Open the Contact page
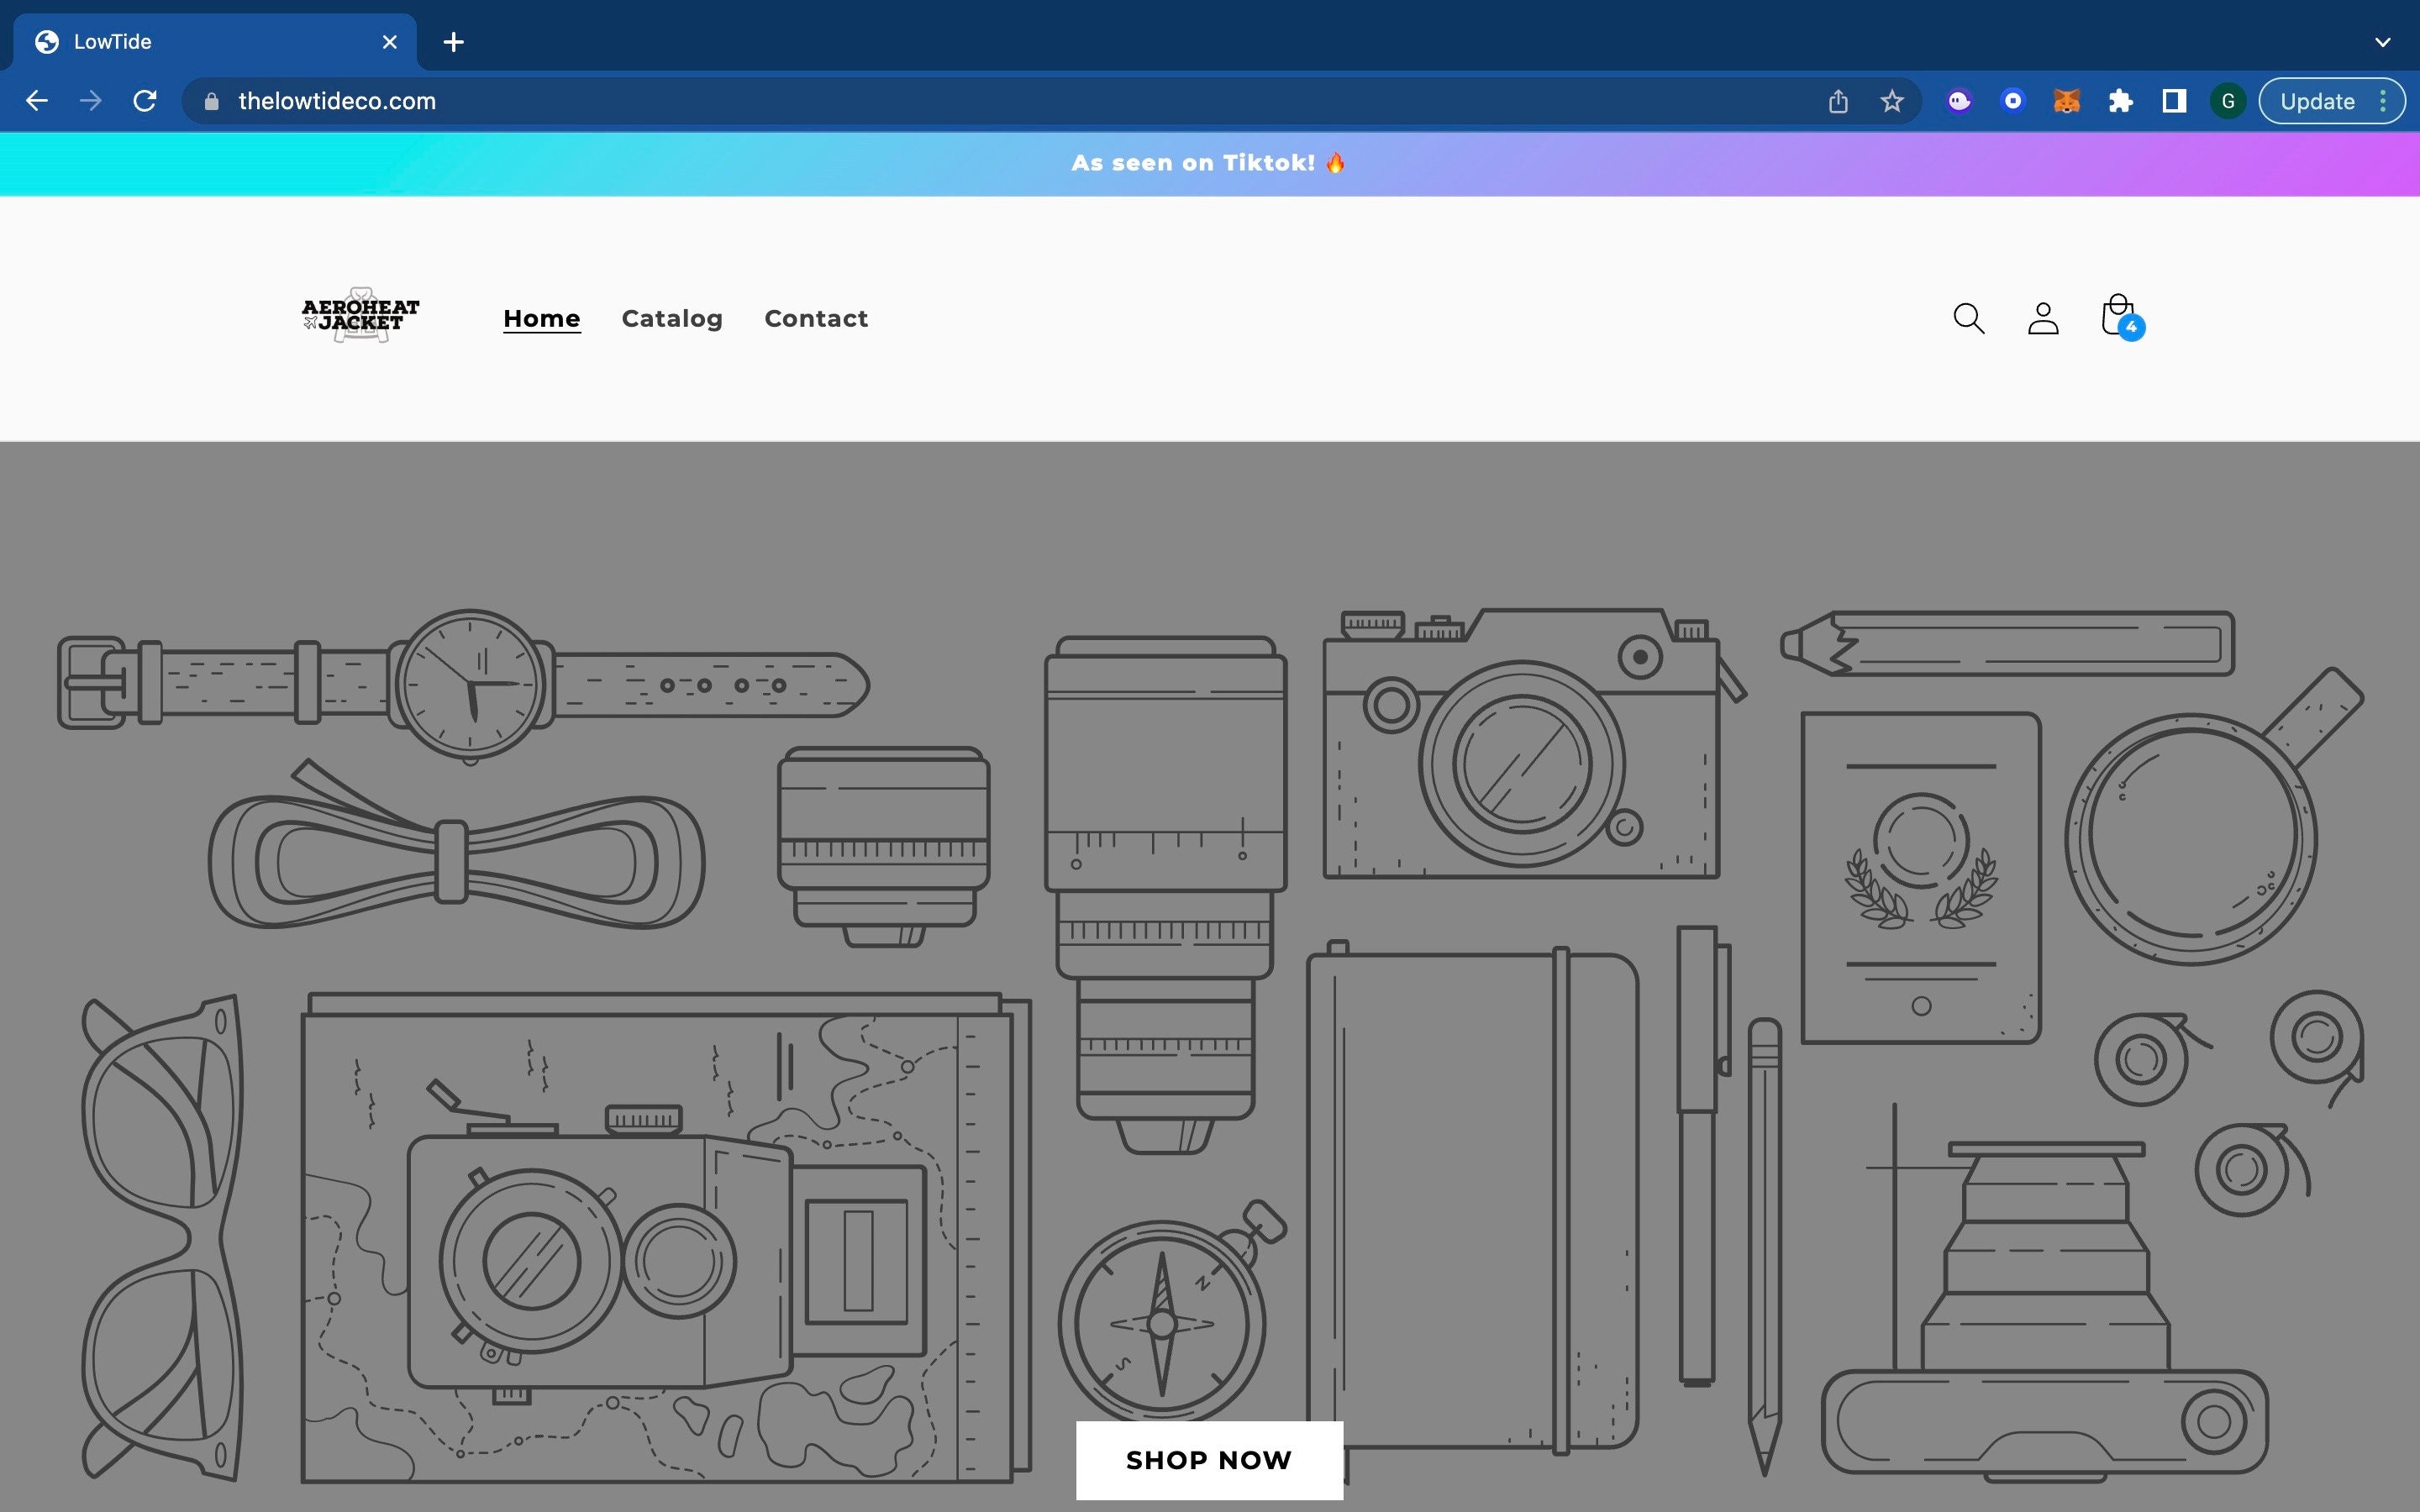Image resolution: width=2420 pixels, height=1512 pixels. [815, 318]
